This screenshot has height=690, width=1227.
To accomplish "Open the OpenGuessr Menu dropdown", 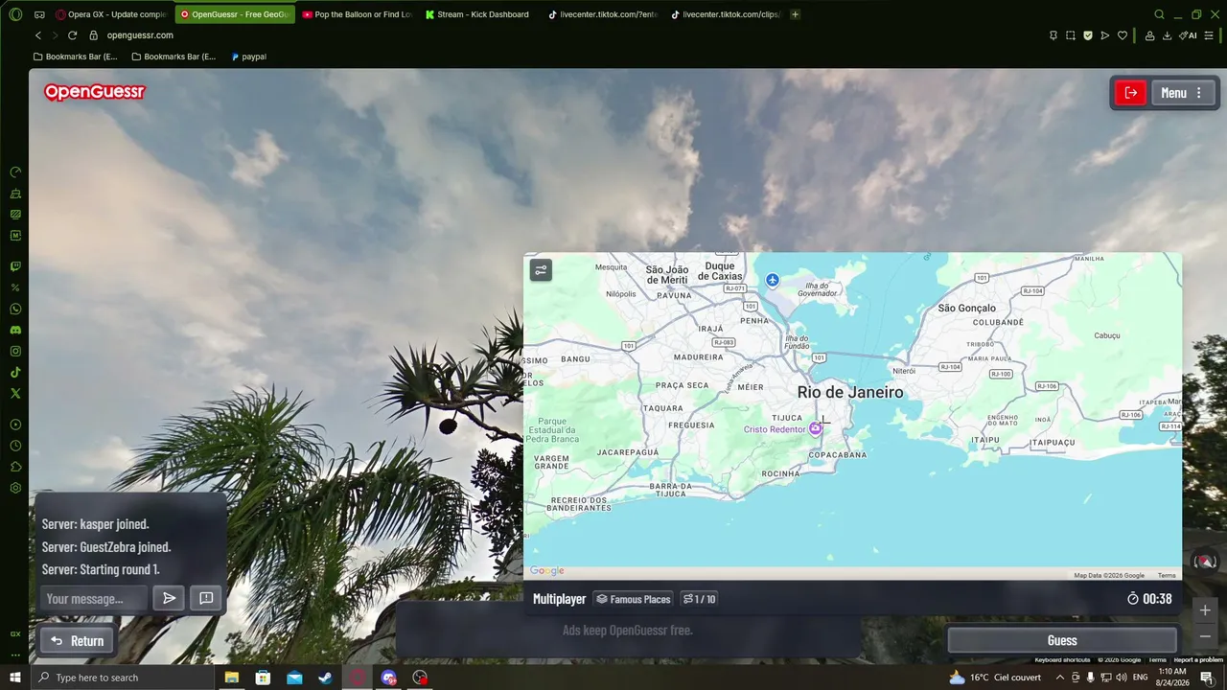I will tap(1182, 93).
